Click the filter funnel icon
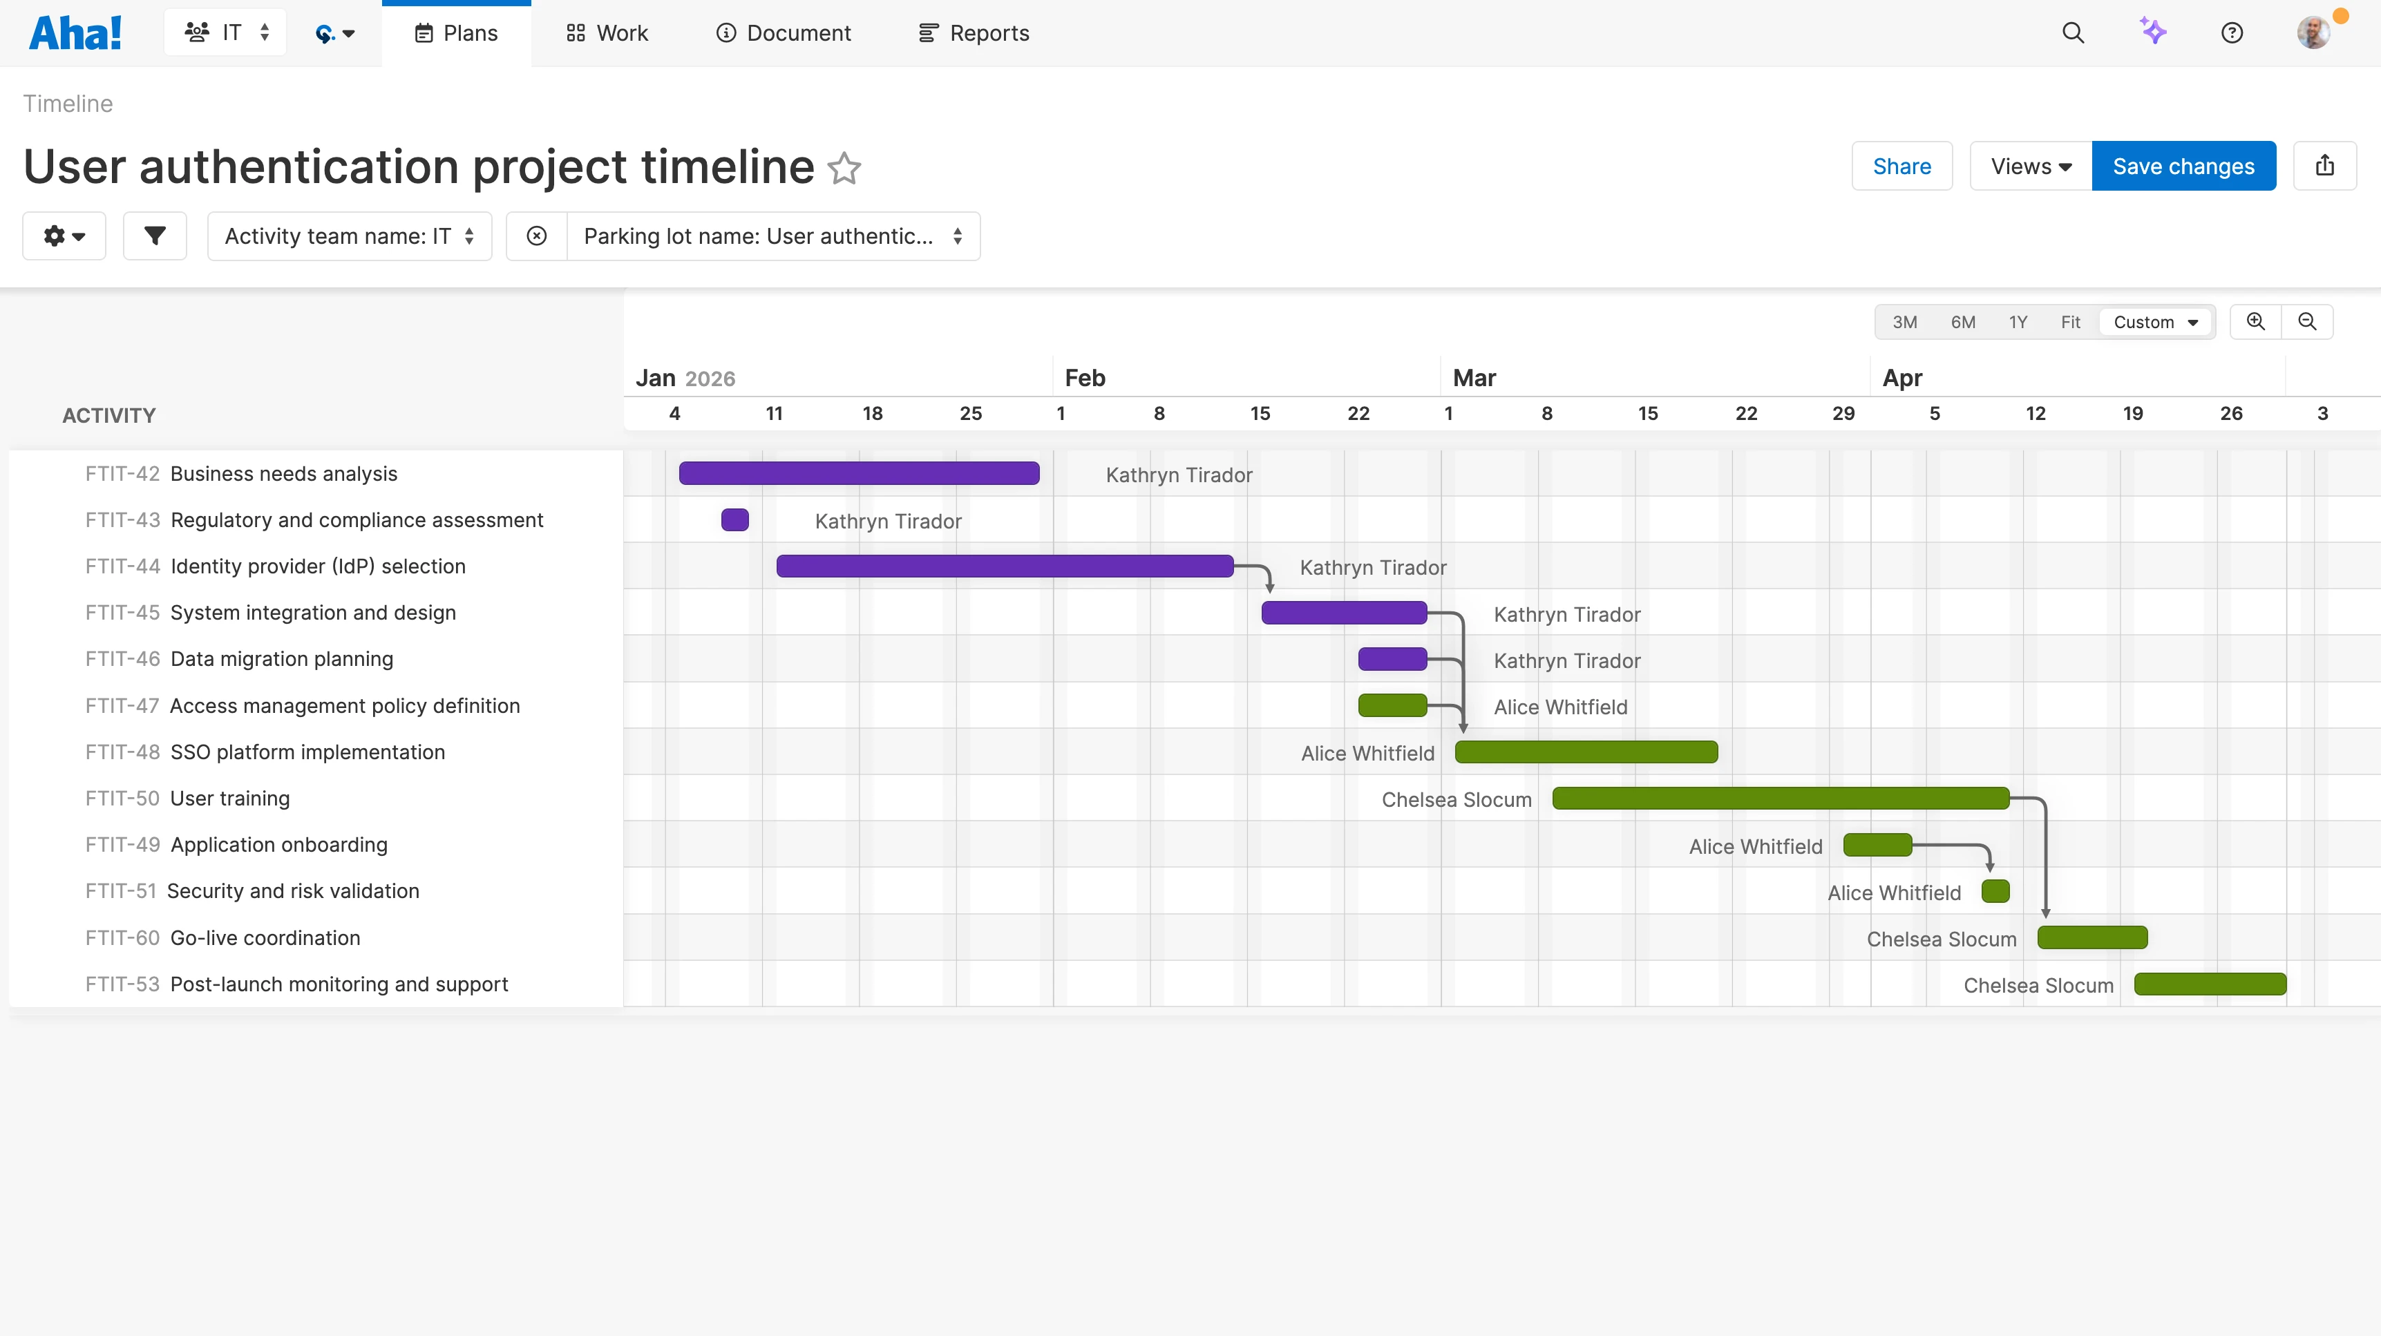Image resolution: width=2381 pixels, height=1336 pixels. pyautogui.click(x=154, y=236)
